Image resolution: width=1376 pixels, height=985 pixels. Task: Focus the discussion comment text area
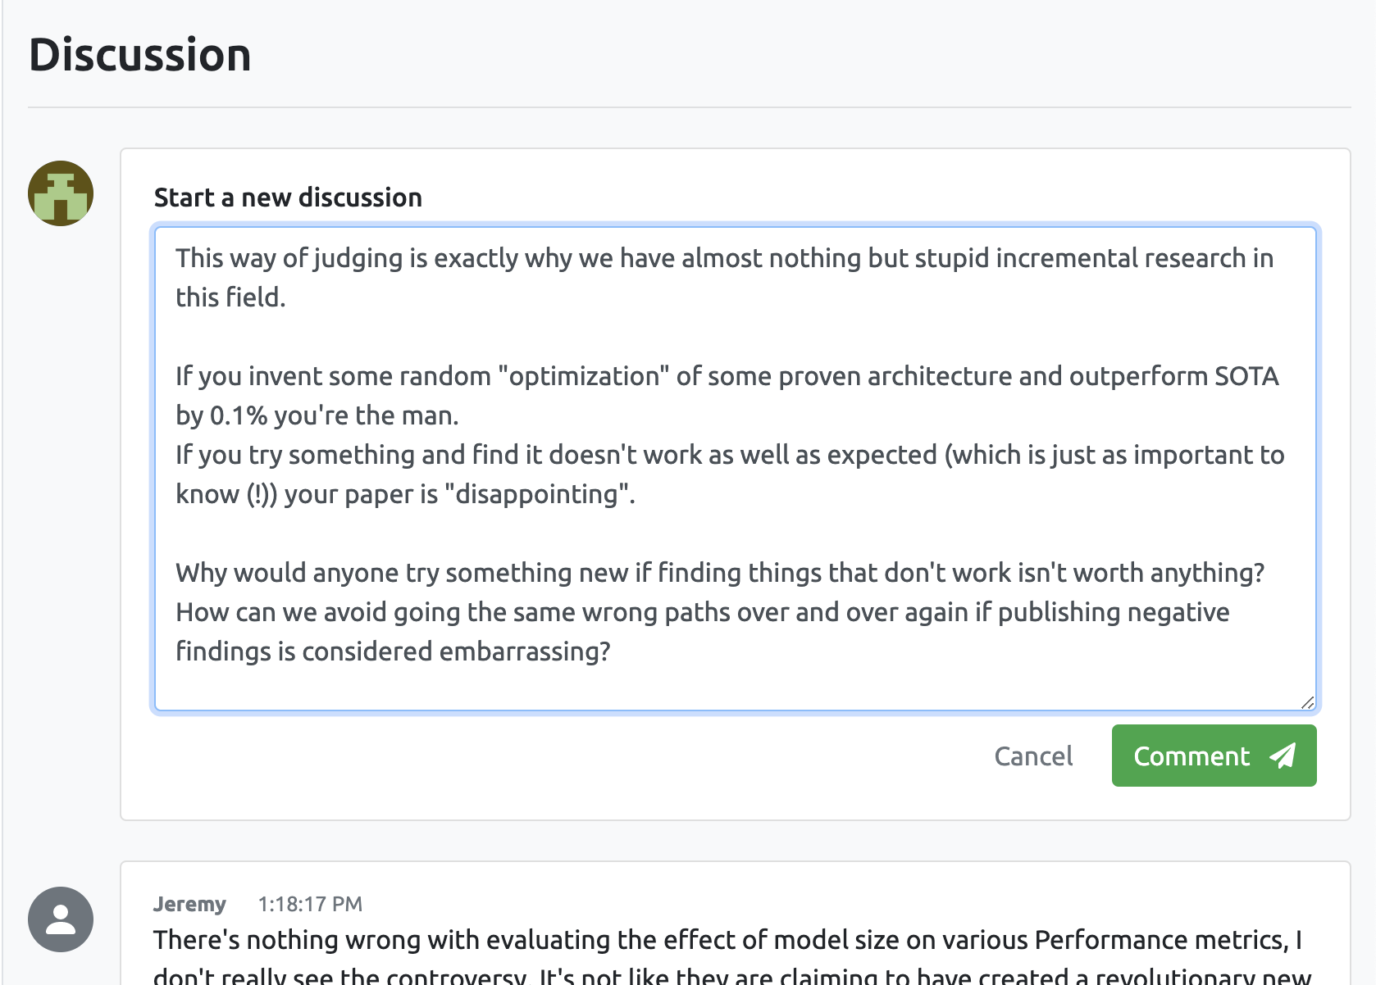click(738, 467)
